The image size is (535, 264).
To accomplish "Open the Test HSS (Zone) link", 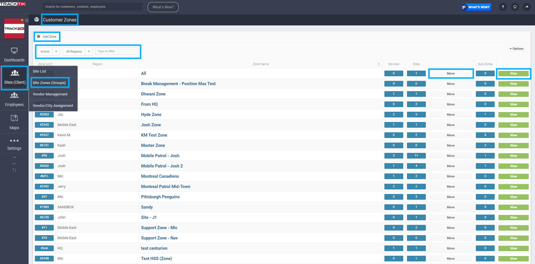I will (156, 259).
